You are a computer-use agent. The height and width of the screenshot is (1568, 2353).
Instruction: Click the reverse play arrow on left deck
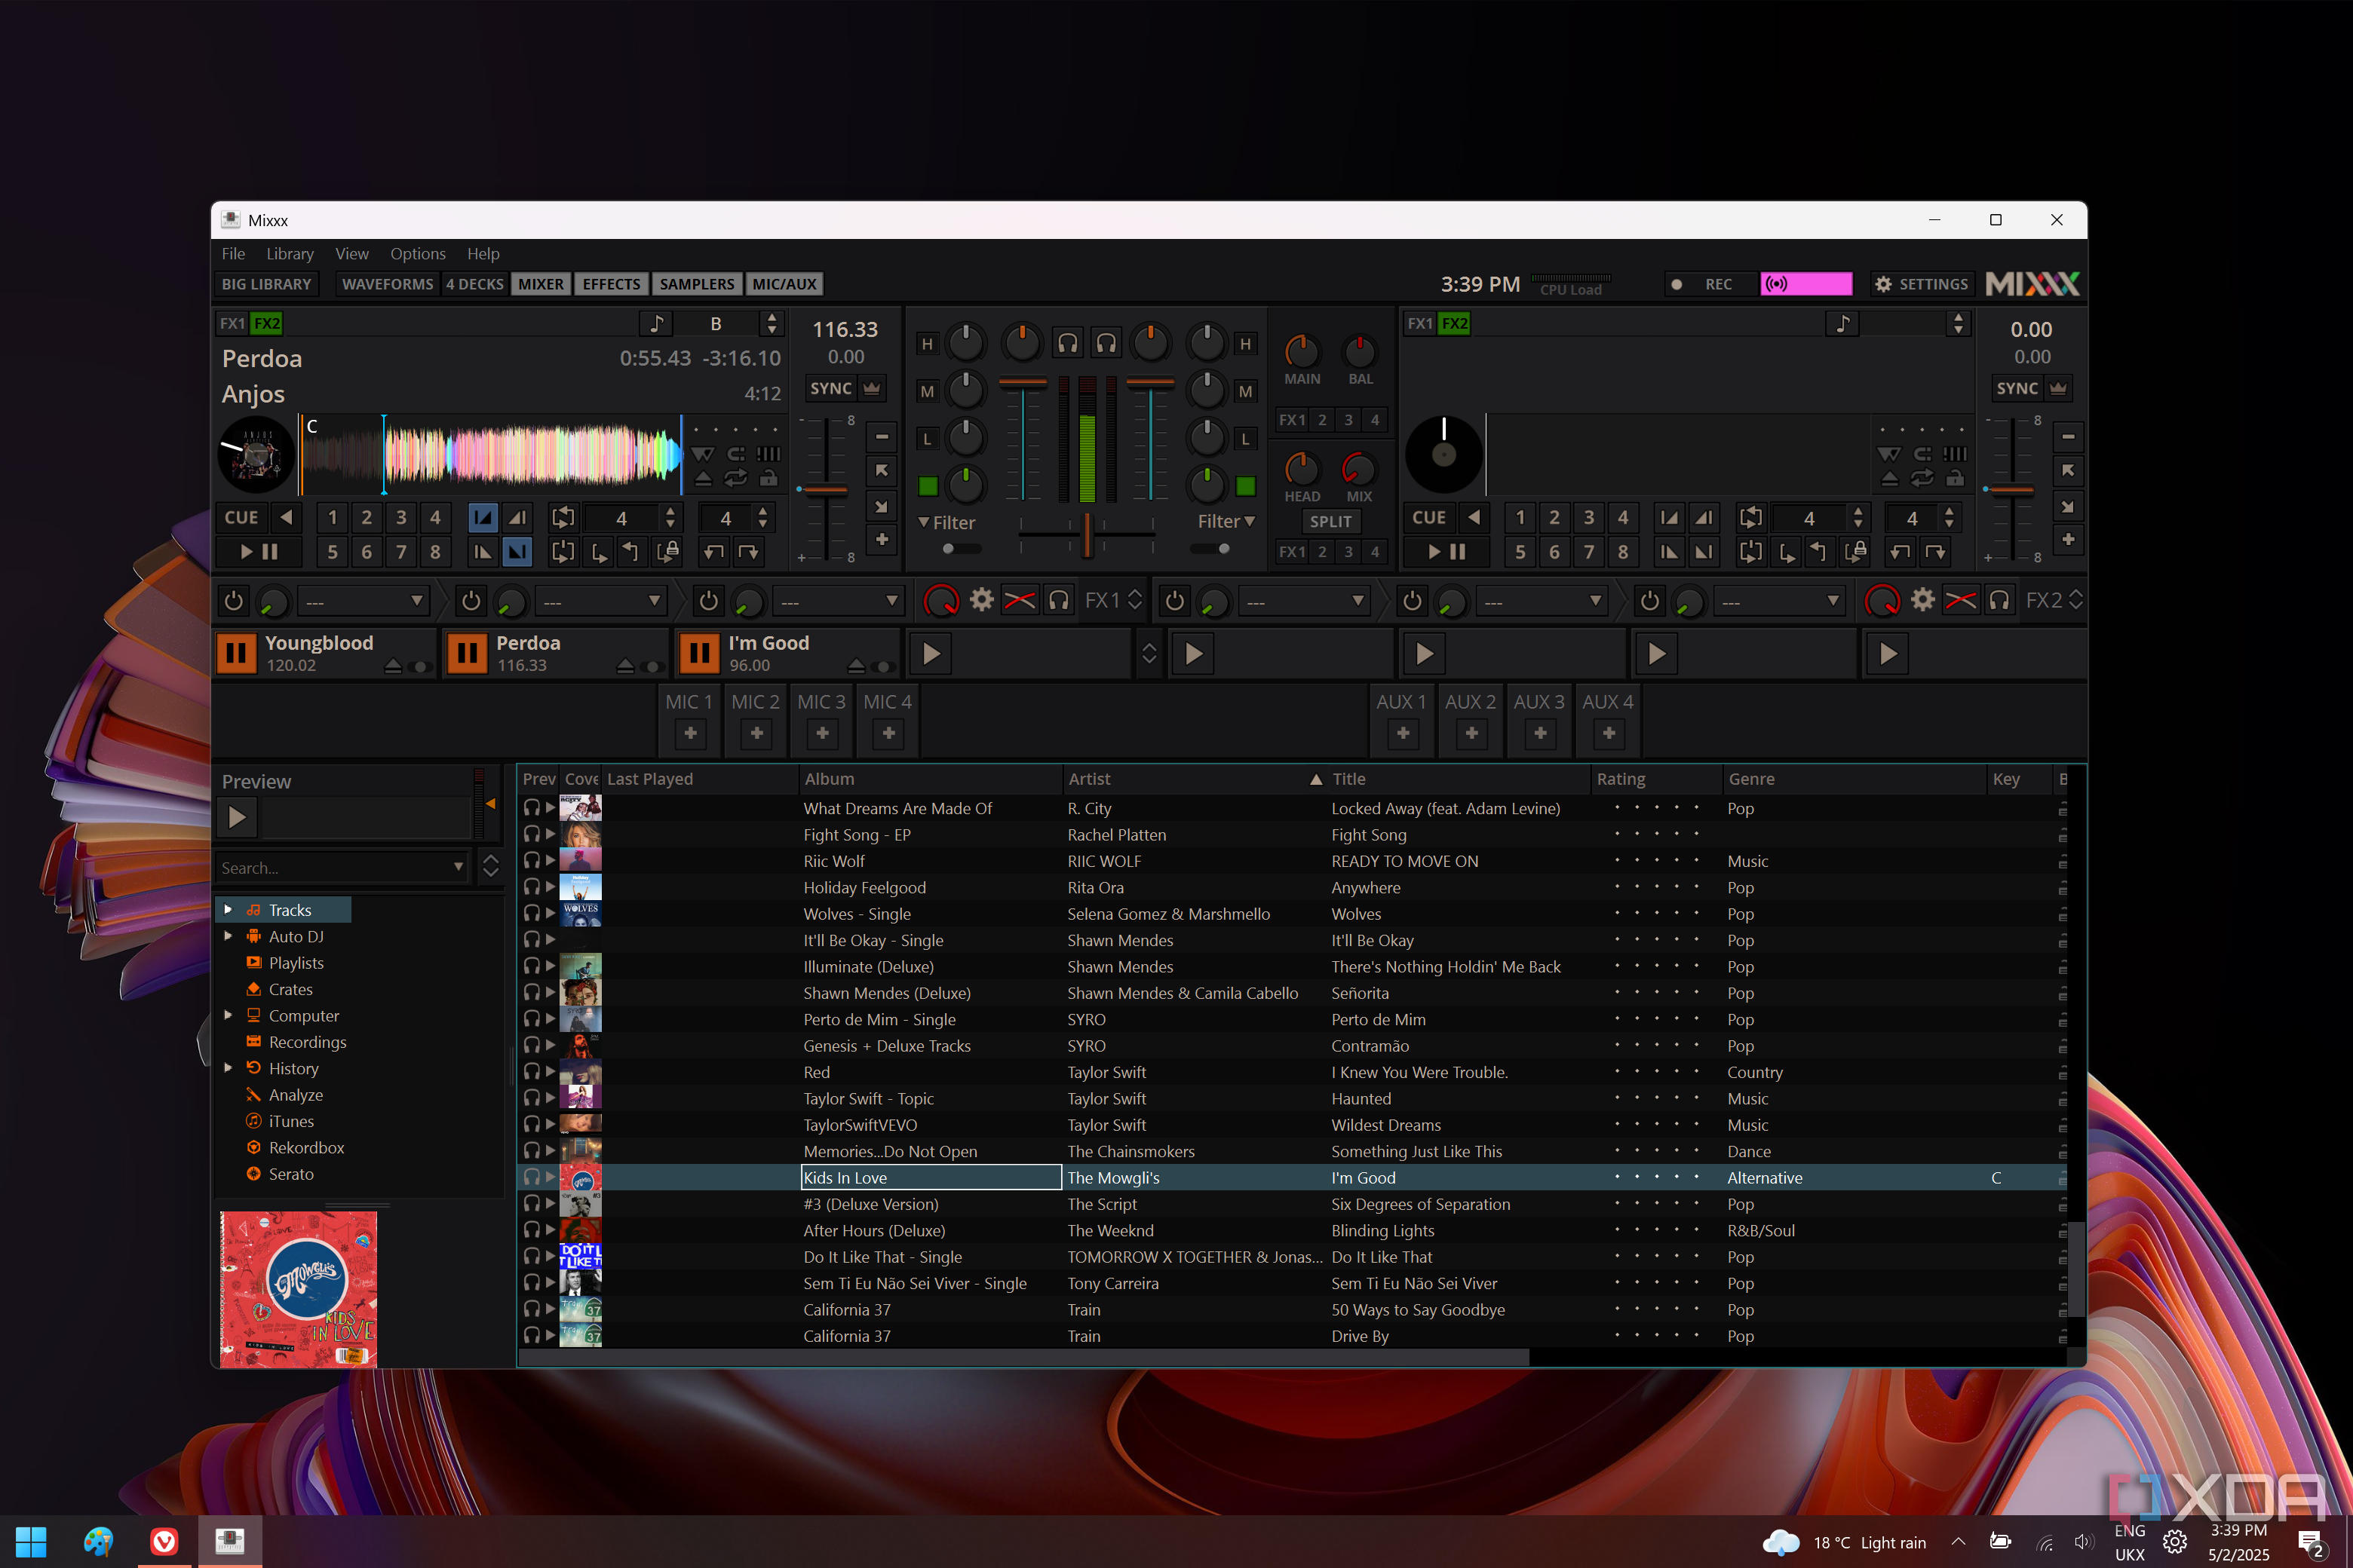click(x=287, y=517)
